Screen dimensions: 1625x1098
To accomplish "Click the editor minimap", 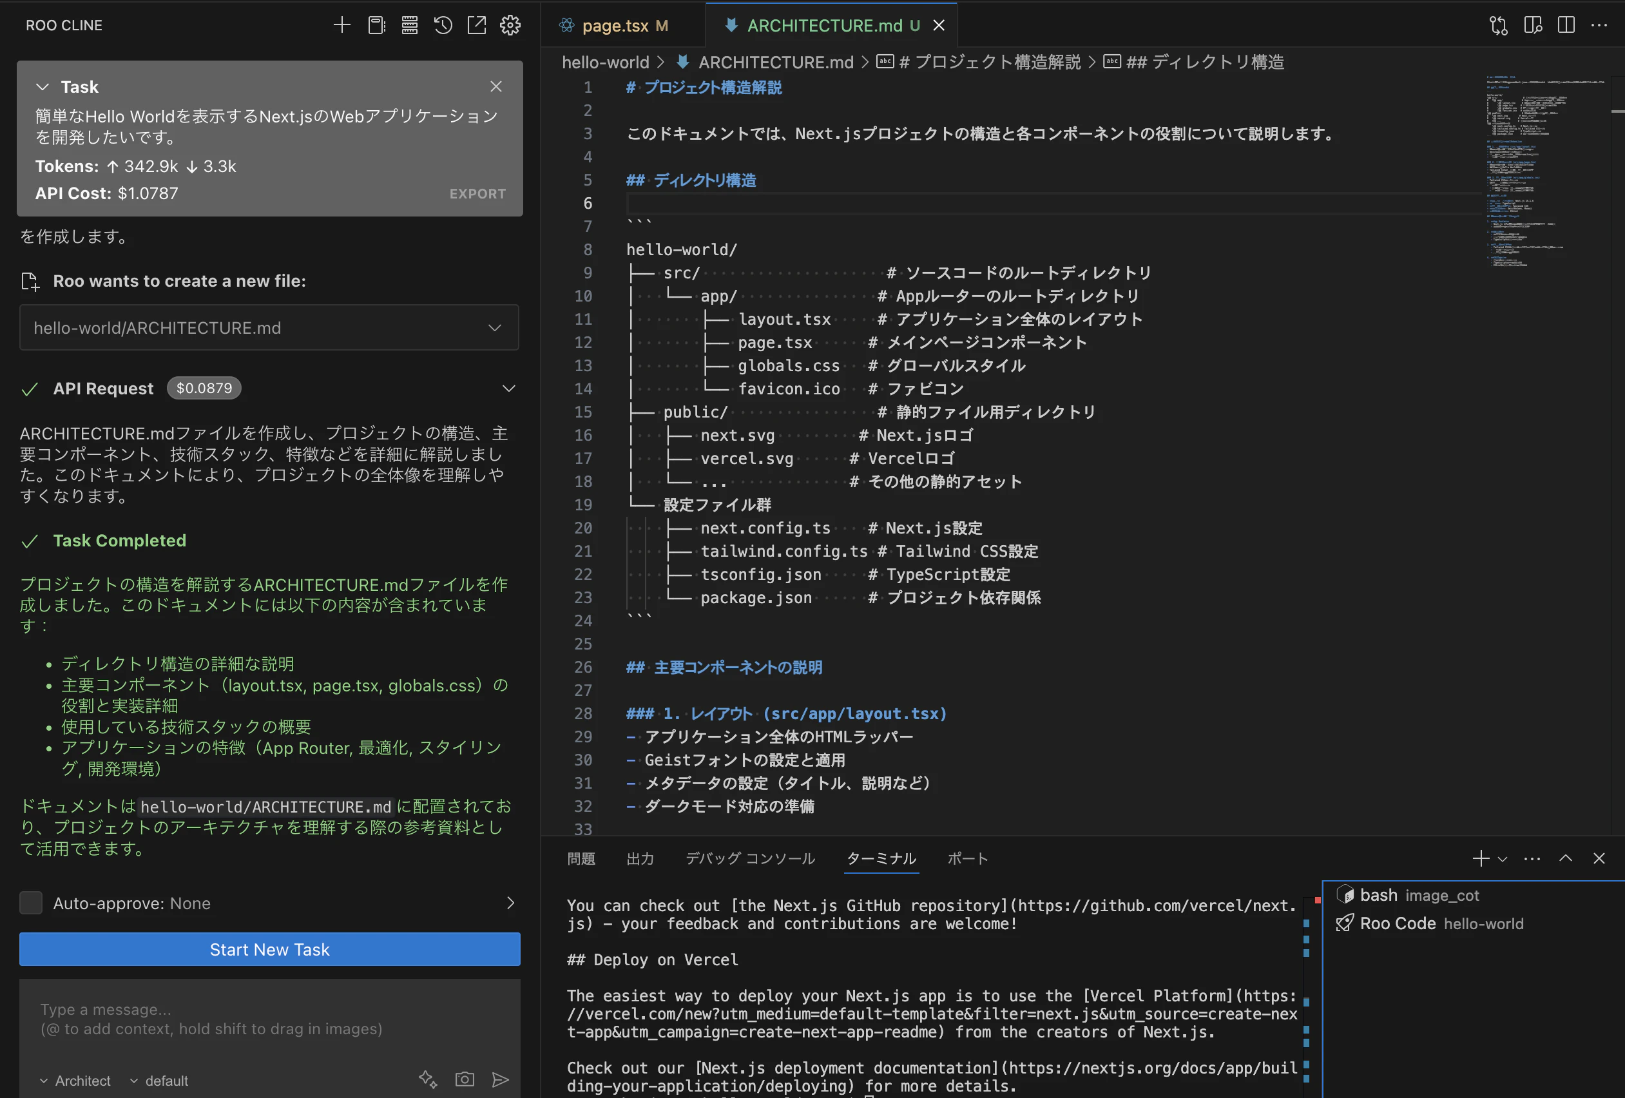I will click(1545, 171).
